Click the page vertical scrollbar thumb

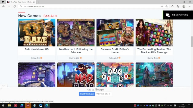(x=192, y=42)
